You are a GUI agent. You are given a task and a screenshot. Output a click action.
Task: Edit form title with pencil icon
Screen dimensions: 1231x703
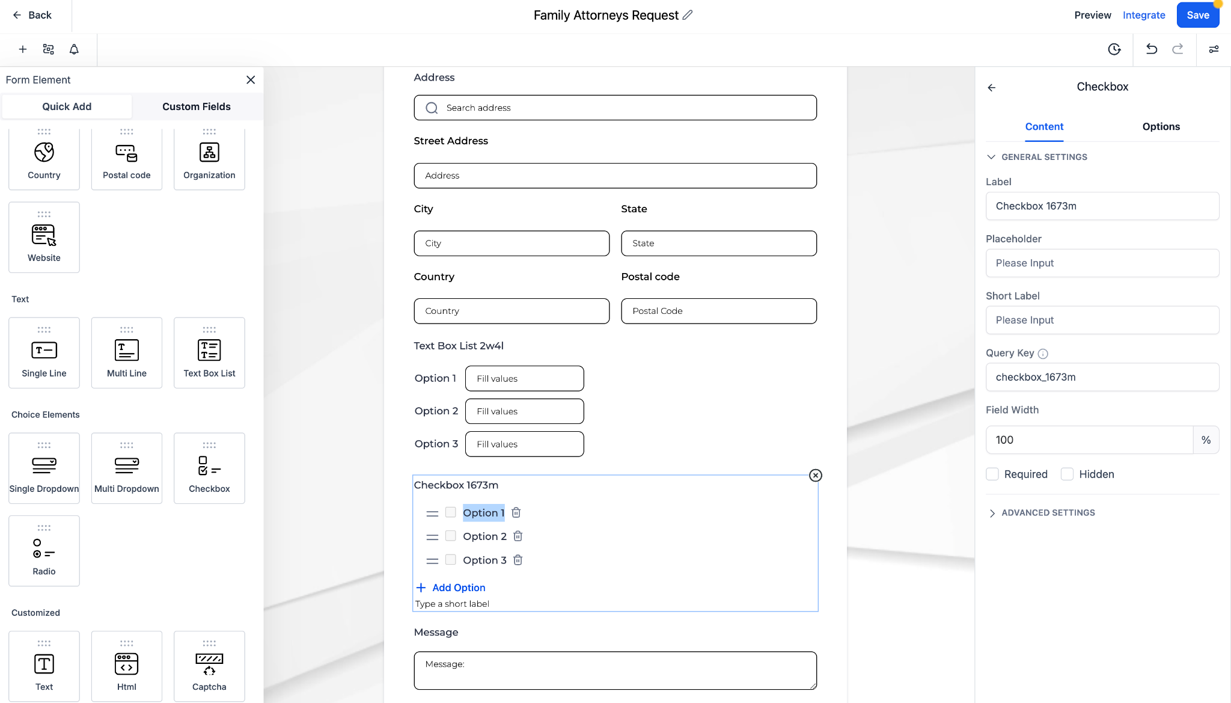click(x=688, y=15)
